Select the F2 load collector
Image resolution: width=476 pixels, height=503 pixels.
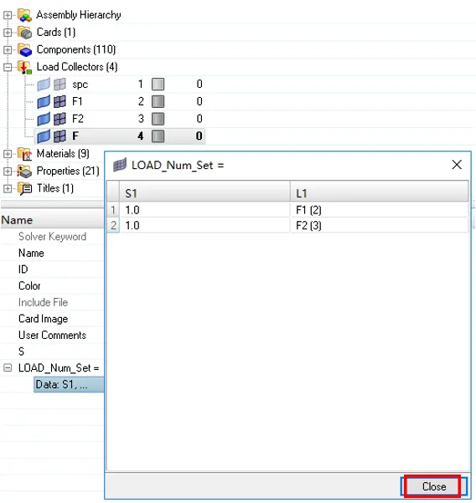78,119
